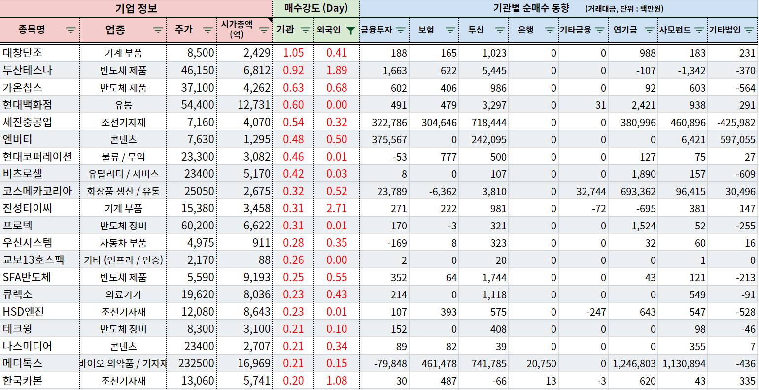
Task: Select the 코스메카코리아 stock name cell
Action: tap(39, 191)
